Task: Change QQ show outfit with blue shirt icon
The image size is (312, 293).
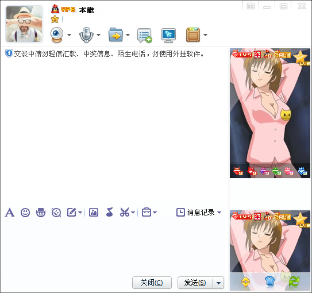Action: click(270, 282)
